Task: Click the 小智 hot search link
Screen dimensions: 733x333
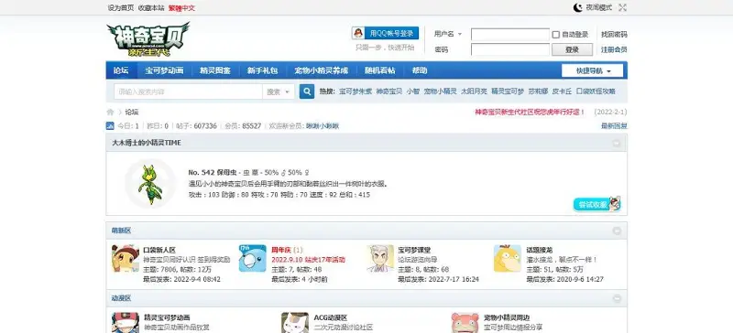Action: 413,91
